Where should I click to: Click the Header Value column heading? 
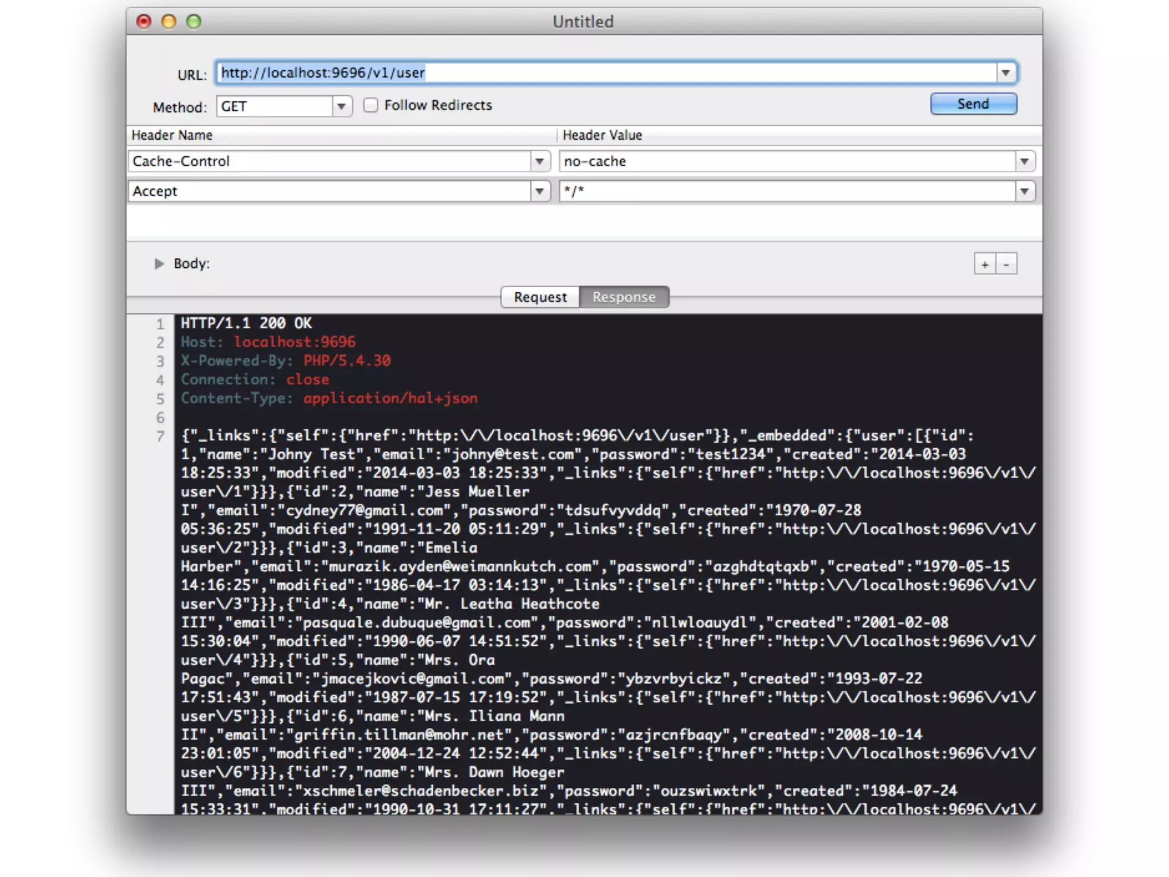[602, 135]
